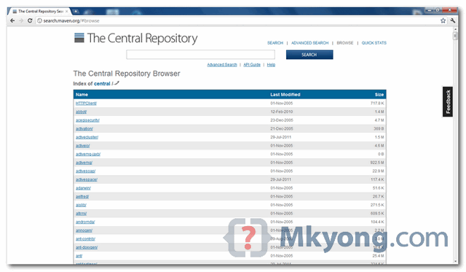Image resolution: width=466 pixels, height=272 pixels.
Task: Click the size value '104.4 K'
Action: [377, 222]
